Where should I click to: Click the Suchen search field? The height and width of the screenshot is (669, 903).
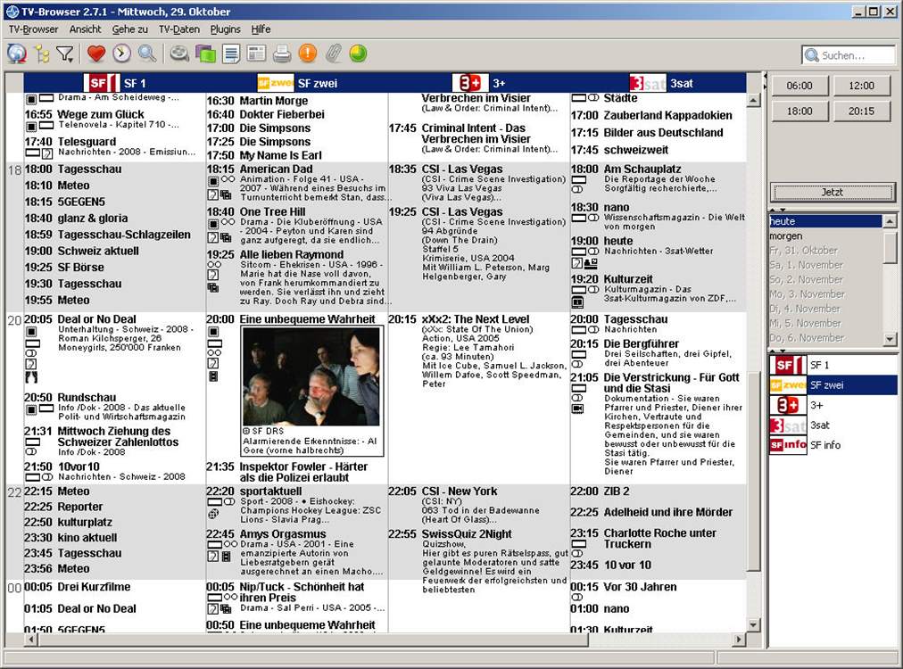pyautogui.click(x=849, y=55)
